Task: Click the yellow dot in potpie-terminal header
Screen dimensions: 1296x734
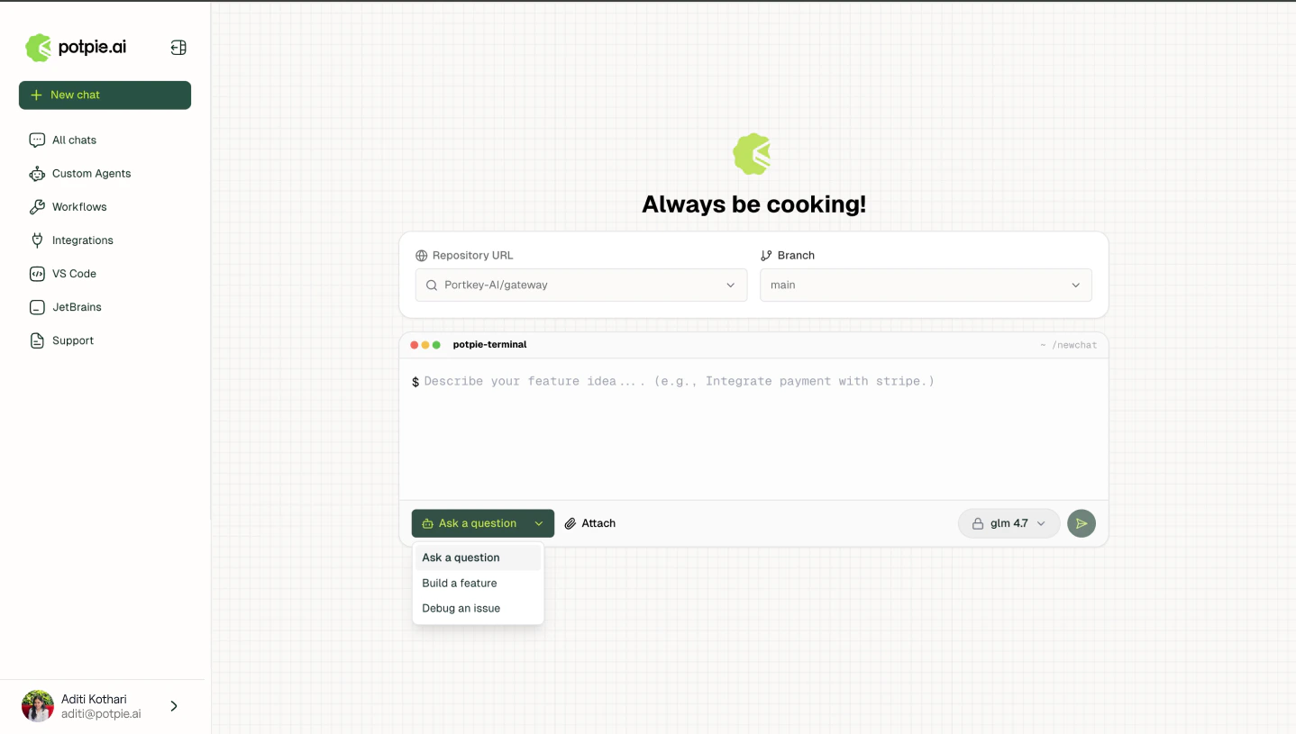Action: [425, 345]
